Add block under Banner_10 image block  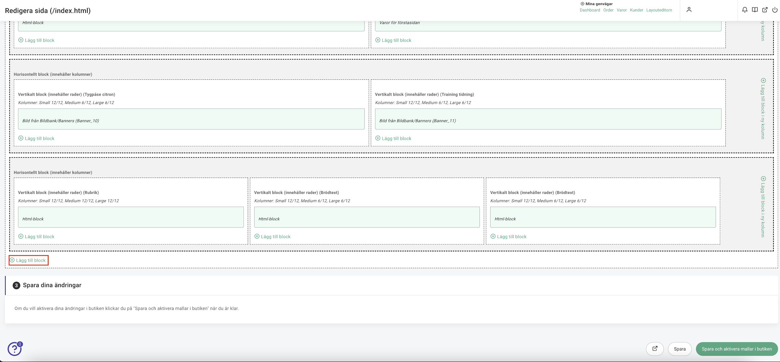coord(36,138)
